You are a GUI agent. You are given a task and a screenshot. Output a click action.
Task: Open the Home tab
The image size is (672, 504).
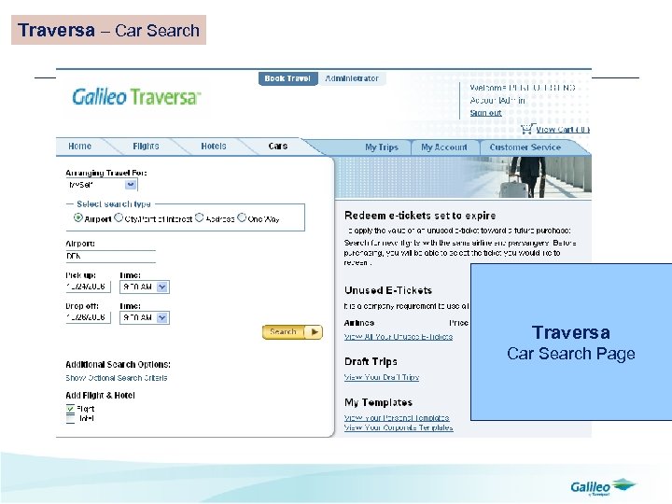coord(79,147)
